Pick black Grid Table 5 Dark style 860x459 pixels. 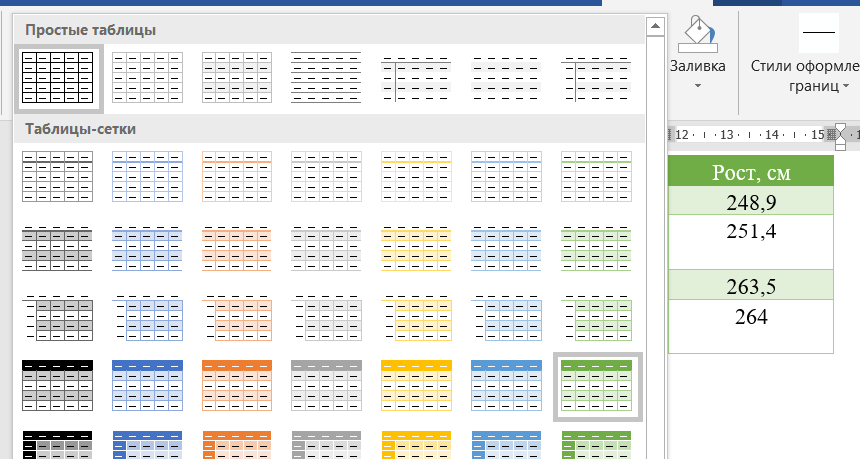(x=57, y=445)
